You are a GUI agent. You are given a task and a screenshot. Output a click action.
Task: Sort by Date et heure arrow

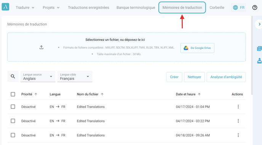pyautogui.click(x=199, y=94)
